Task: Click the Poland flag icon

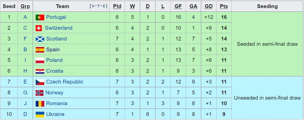Action: click(40, 60)
